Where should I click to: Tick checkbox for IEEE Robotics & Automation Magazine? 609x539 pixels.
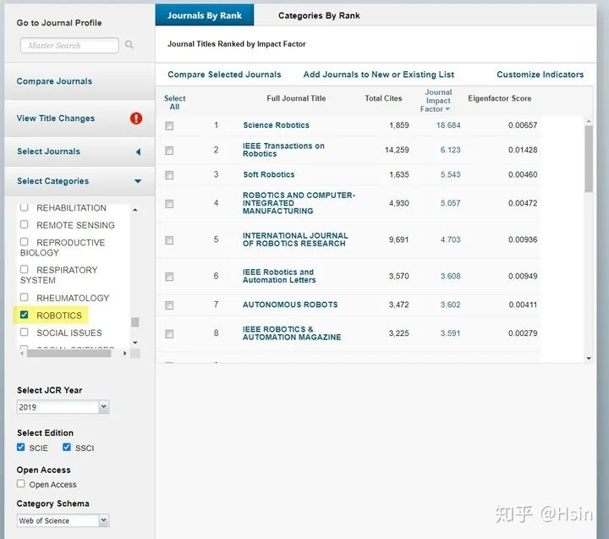click(x=169, y=334)
